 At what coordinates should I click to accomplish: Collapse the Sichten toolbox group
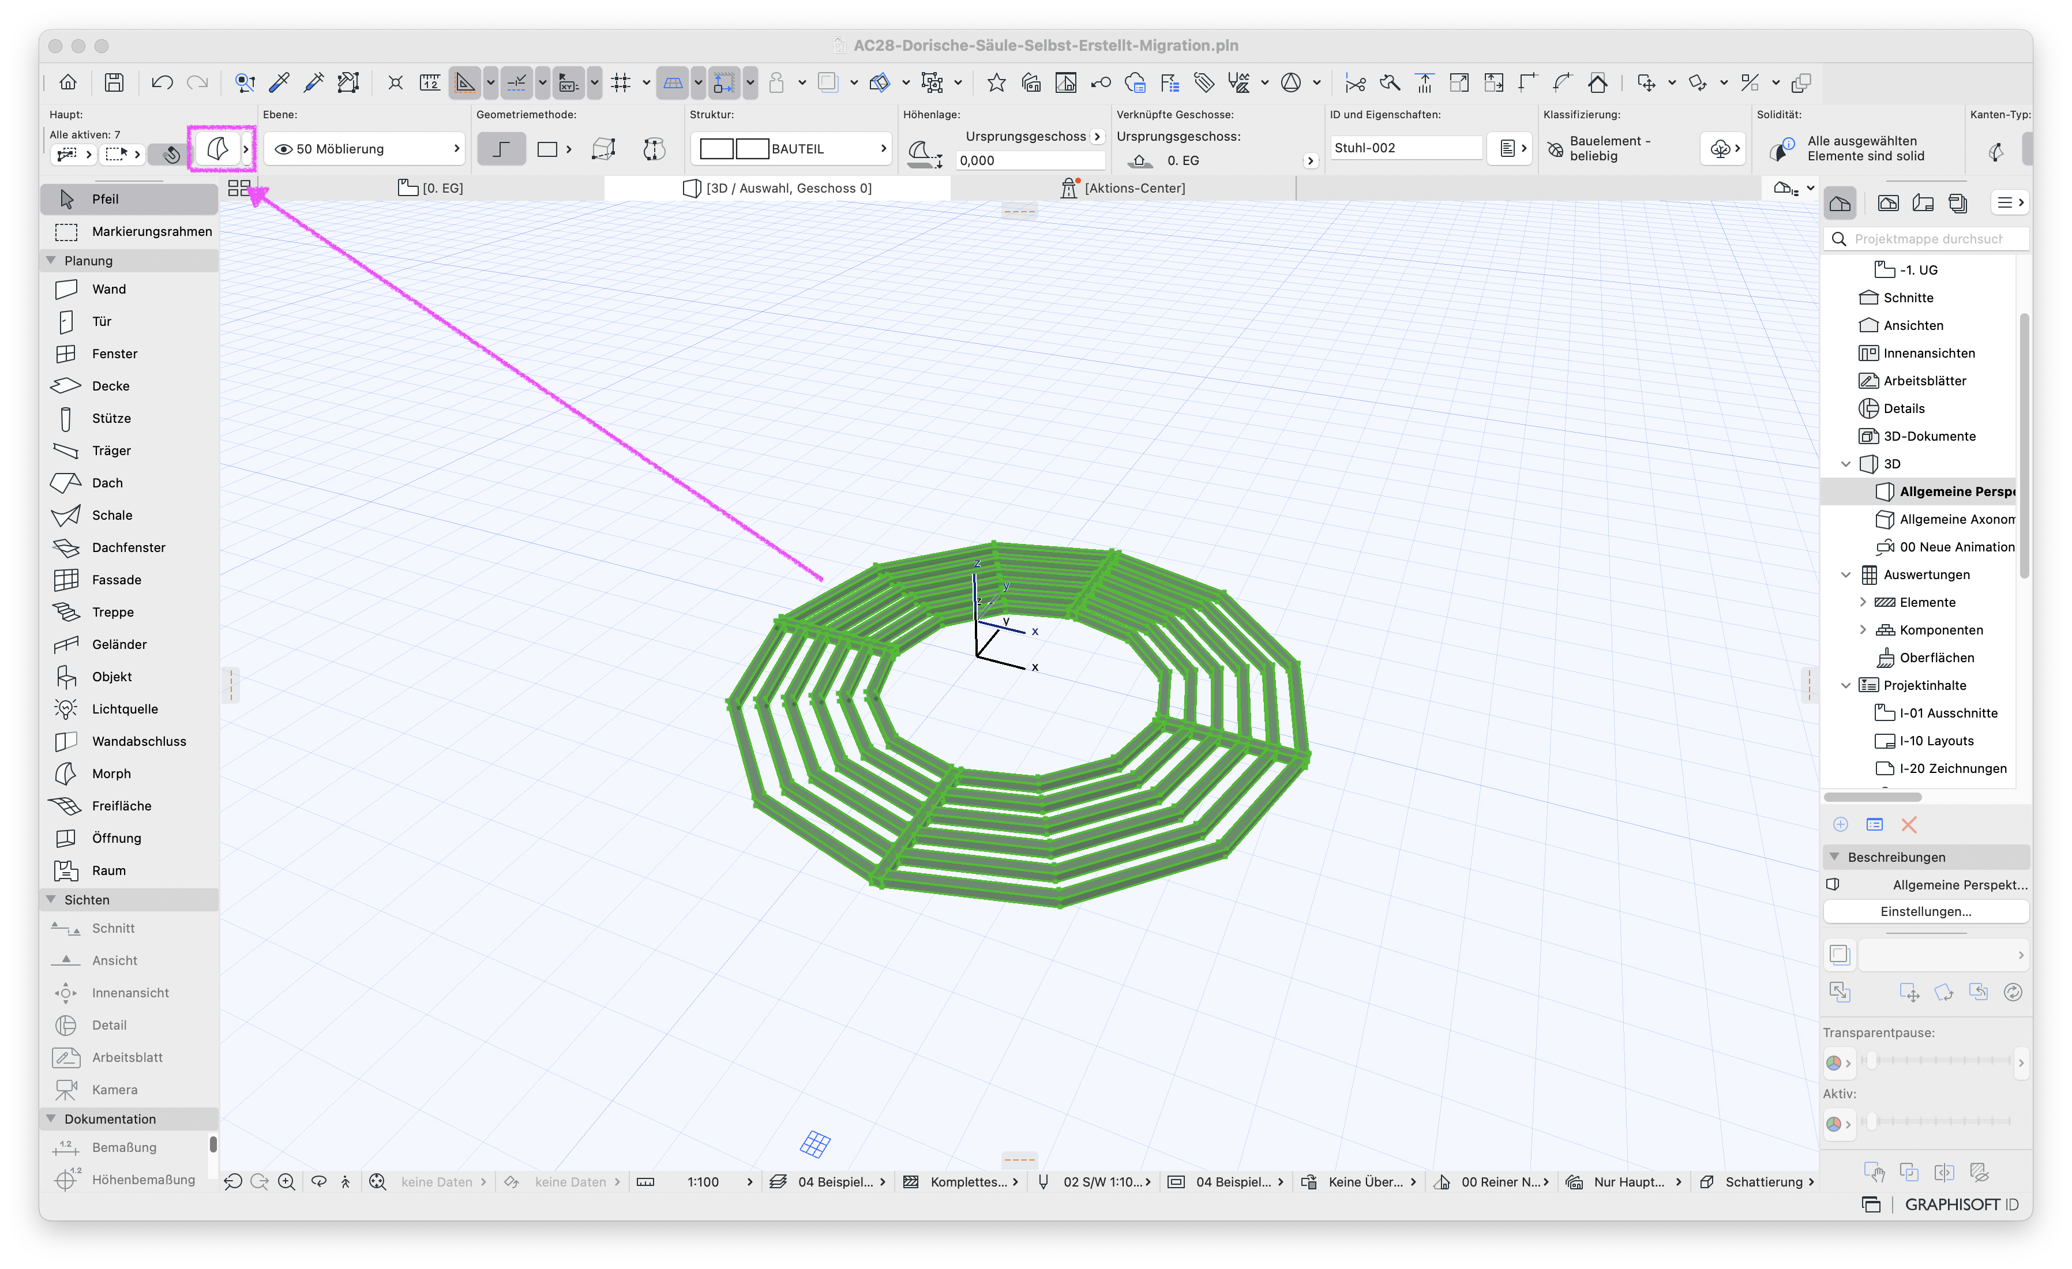51,900
